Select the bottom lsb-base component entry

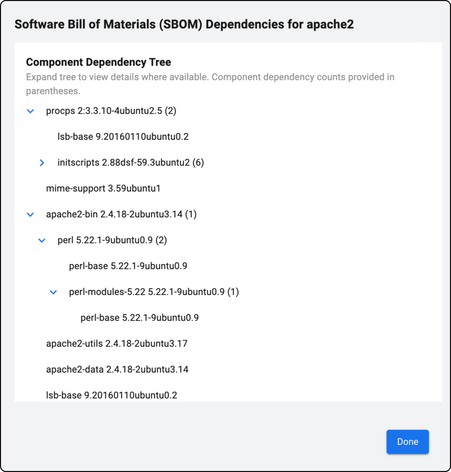point(111,395)
